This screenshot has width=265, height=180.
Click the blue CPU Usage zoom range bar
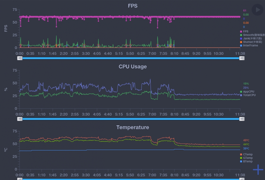(131, 119)
